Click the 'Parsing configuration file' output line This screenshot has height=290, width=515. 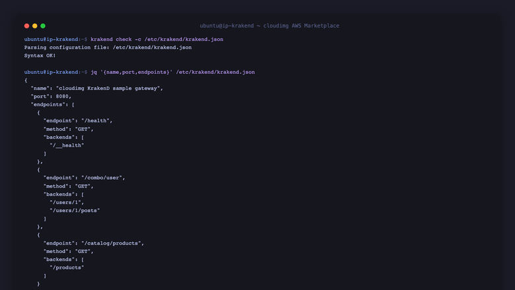point(108,48)
